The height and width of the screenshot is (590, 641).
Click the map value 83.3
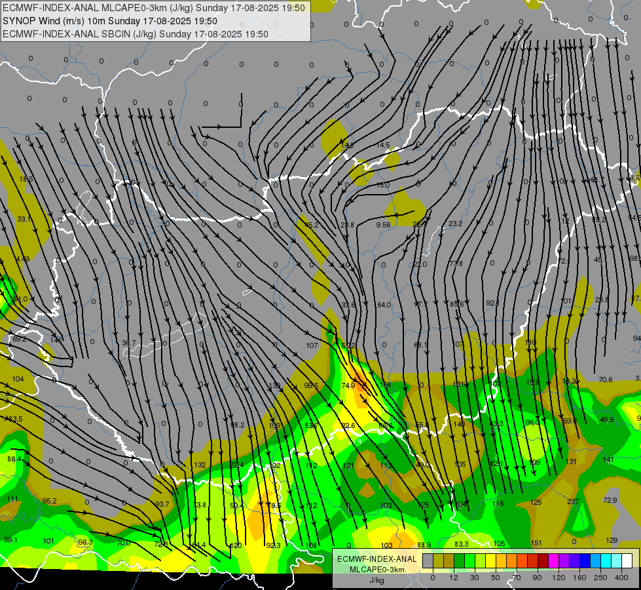[x=462, y=543]
